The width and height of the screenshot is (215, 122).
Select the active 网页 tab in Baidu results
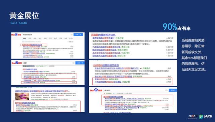coord(25,38)
